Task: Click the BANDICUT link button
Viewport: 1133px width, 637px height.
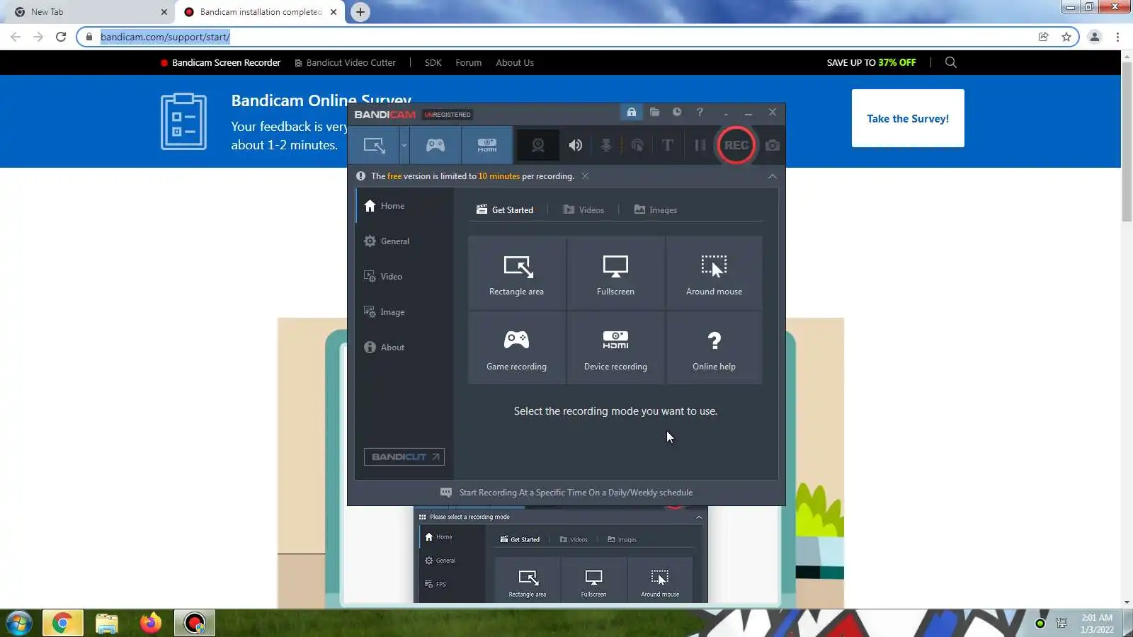Action: [x=404, y=457]
